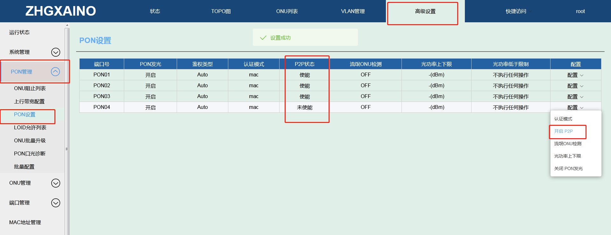Open the ONU列表 tab
This screenshot has width=611, height=235.
[287, 11]
